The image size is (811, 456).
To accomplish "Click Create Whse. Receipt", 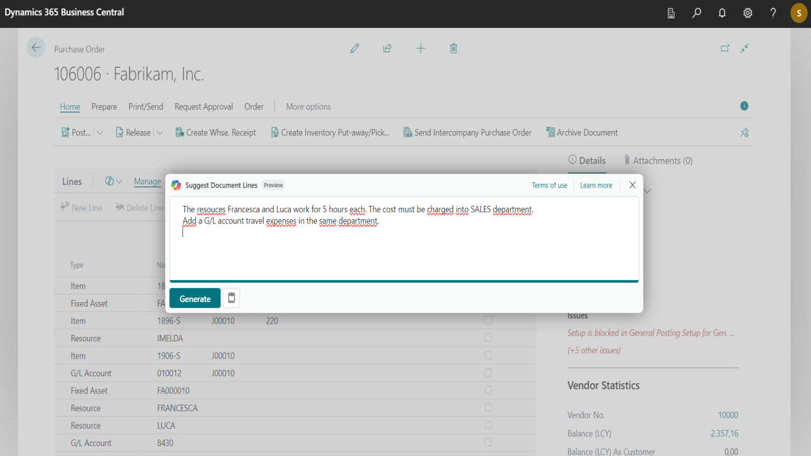I will [x=215, y=132].
